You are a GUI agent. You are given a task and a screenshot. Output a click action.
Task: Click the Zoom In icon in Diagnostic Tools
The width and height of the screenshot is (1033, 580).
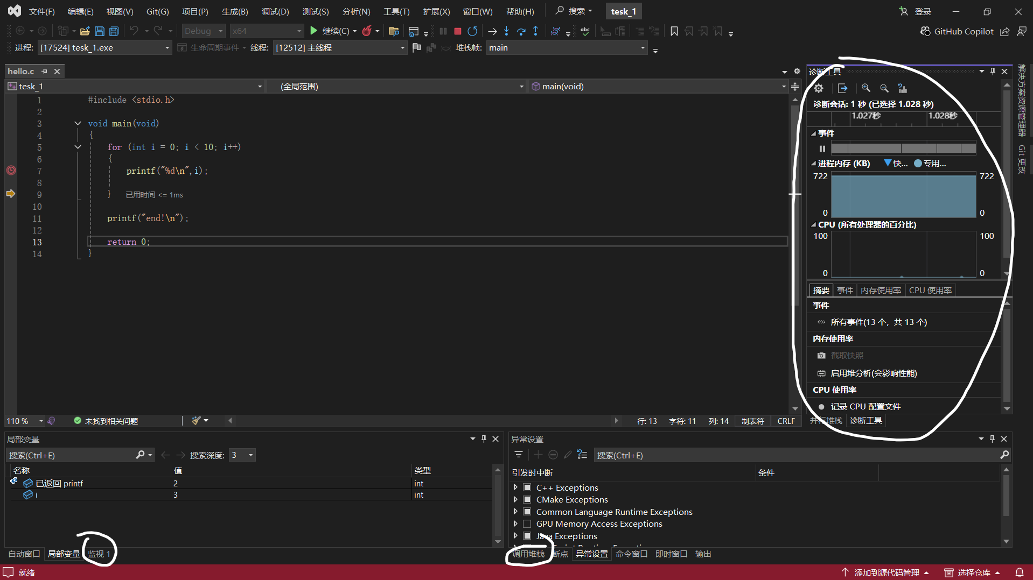(866, 88)
